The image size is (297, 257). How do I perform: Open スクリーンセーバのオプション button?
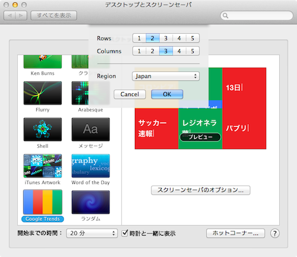pyautogui.click(x=201, y=190)
